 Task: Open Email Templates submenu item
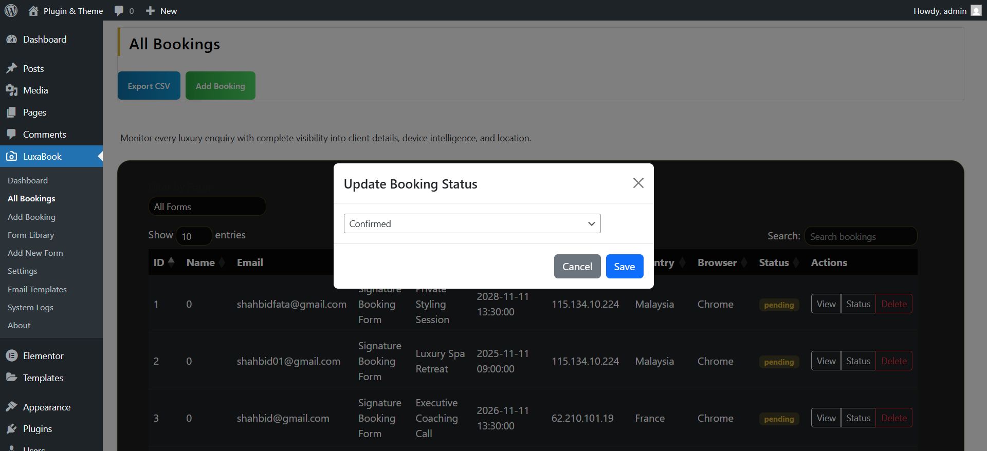37,290
